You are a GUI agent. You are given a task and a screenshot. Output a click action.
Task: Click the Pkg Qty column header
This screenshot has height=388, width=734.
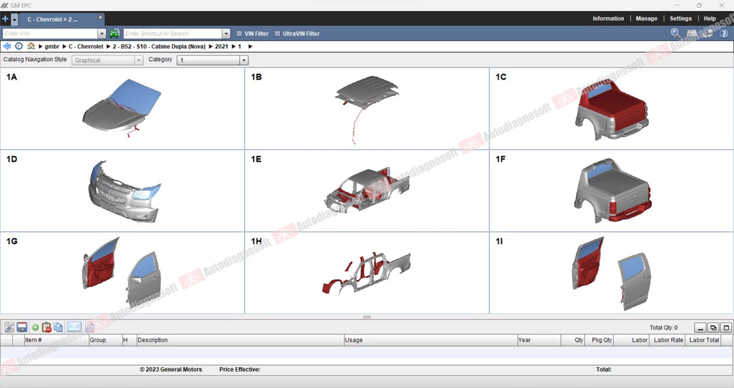(x=599, y=340)
